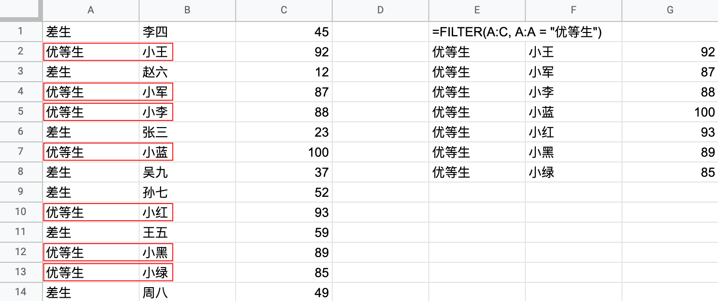
Task: Select the cell containing the FILTER formula
Action: (477, 32)
